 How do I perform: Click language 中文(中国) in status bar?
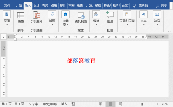click(x=50, y=104)
